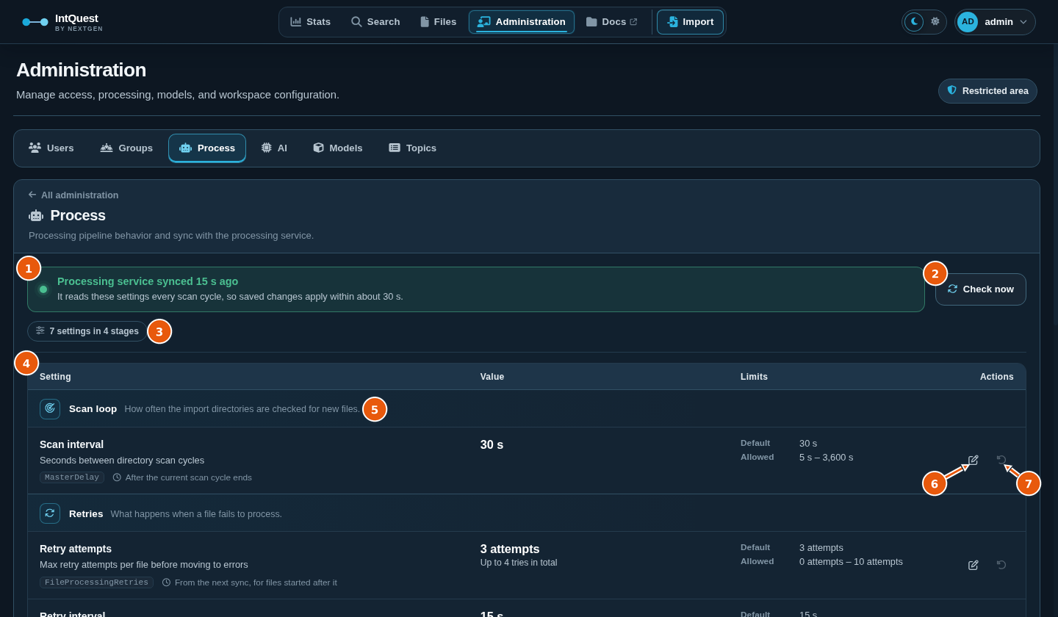Viewport: 1058px width, 617px height.
Task: Click the IntQuest logo
Action: 62,22
